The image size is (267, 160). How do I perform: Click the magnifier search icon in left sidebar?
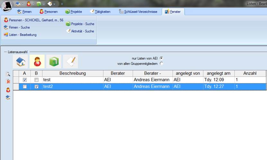[8, 74]
